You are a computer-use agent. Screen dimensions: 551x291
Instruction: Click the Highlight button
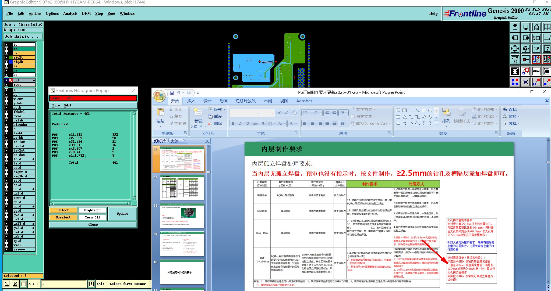point(93,210)
